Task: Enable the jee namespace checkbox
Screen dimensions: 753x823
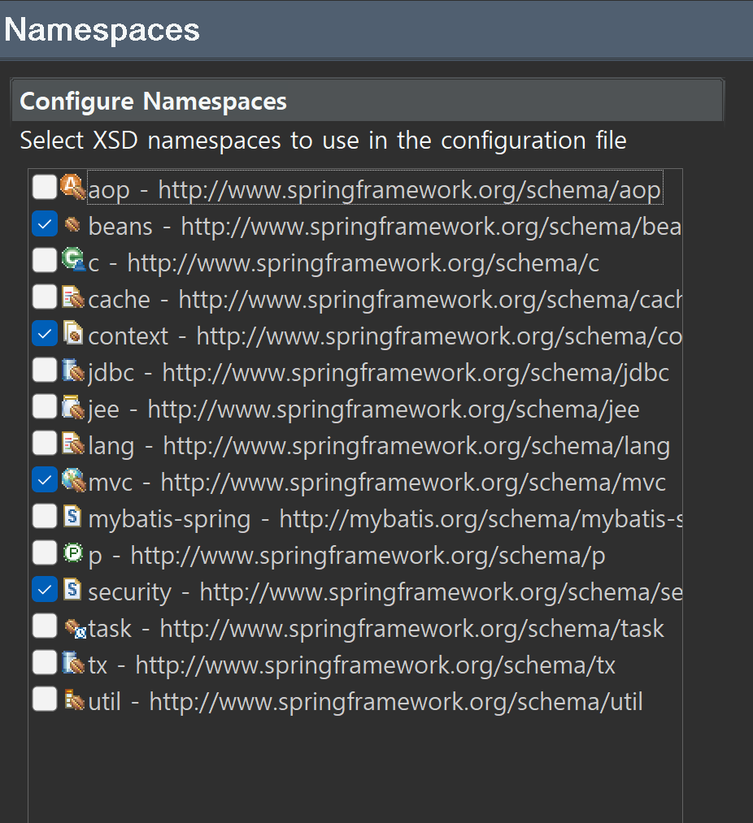Action: (45, 406)
